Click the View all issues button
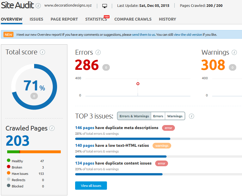The height and width of the screenshot is (196, 242). click(91, 185)
